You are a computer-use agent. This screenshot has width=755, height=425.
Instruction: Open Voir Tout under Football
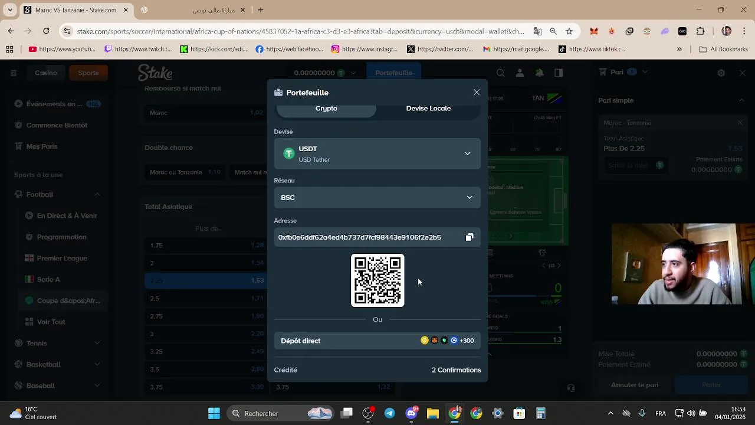(61, 322)
